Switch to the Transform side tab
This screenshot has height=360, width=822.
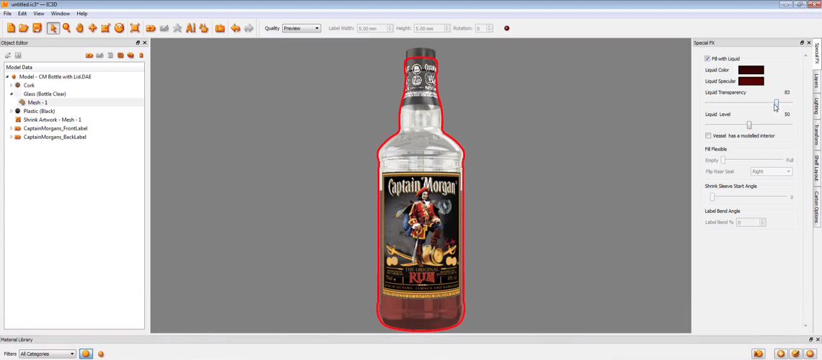pyautogui.click(x=816, y=135)
